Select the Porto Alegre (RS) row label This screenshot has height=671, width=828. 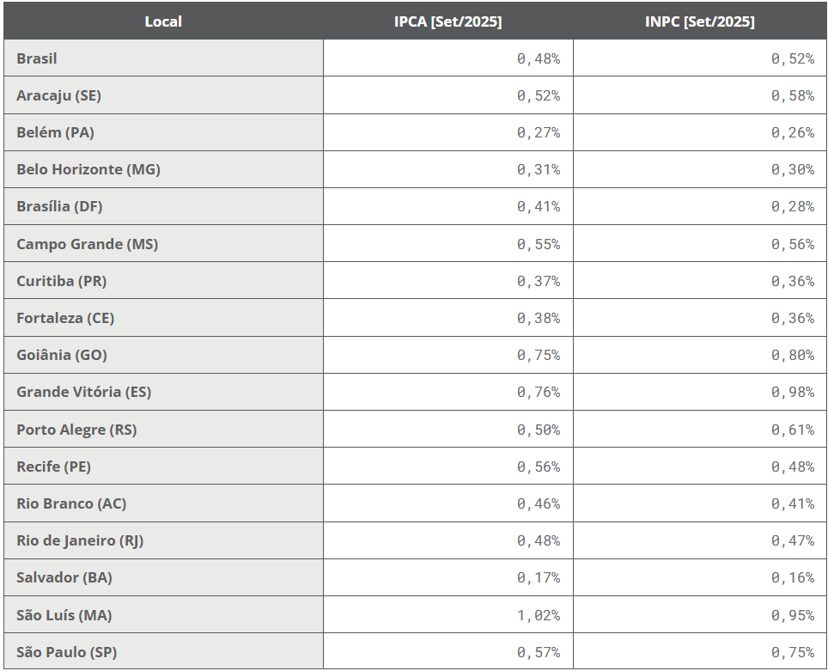[x=76, y=430]
